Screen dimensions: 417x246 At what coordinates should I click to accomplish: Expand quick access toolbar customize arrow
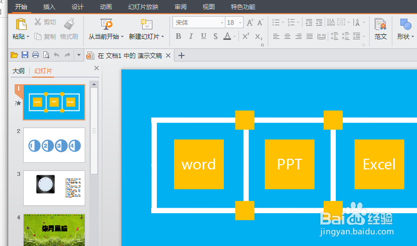coord(79,55)
